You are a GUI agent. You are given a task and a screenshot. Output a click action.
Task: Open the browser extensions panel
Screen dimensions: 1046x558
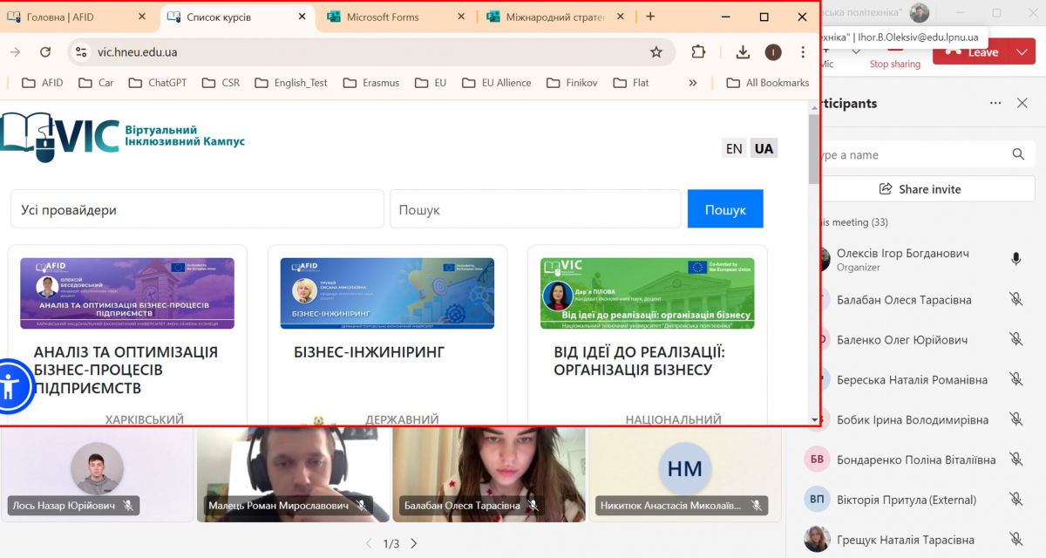pyautogui.click(x=698, y=52)
